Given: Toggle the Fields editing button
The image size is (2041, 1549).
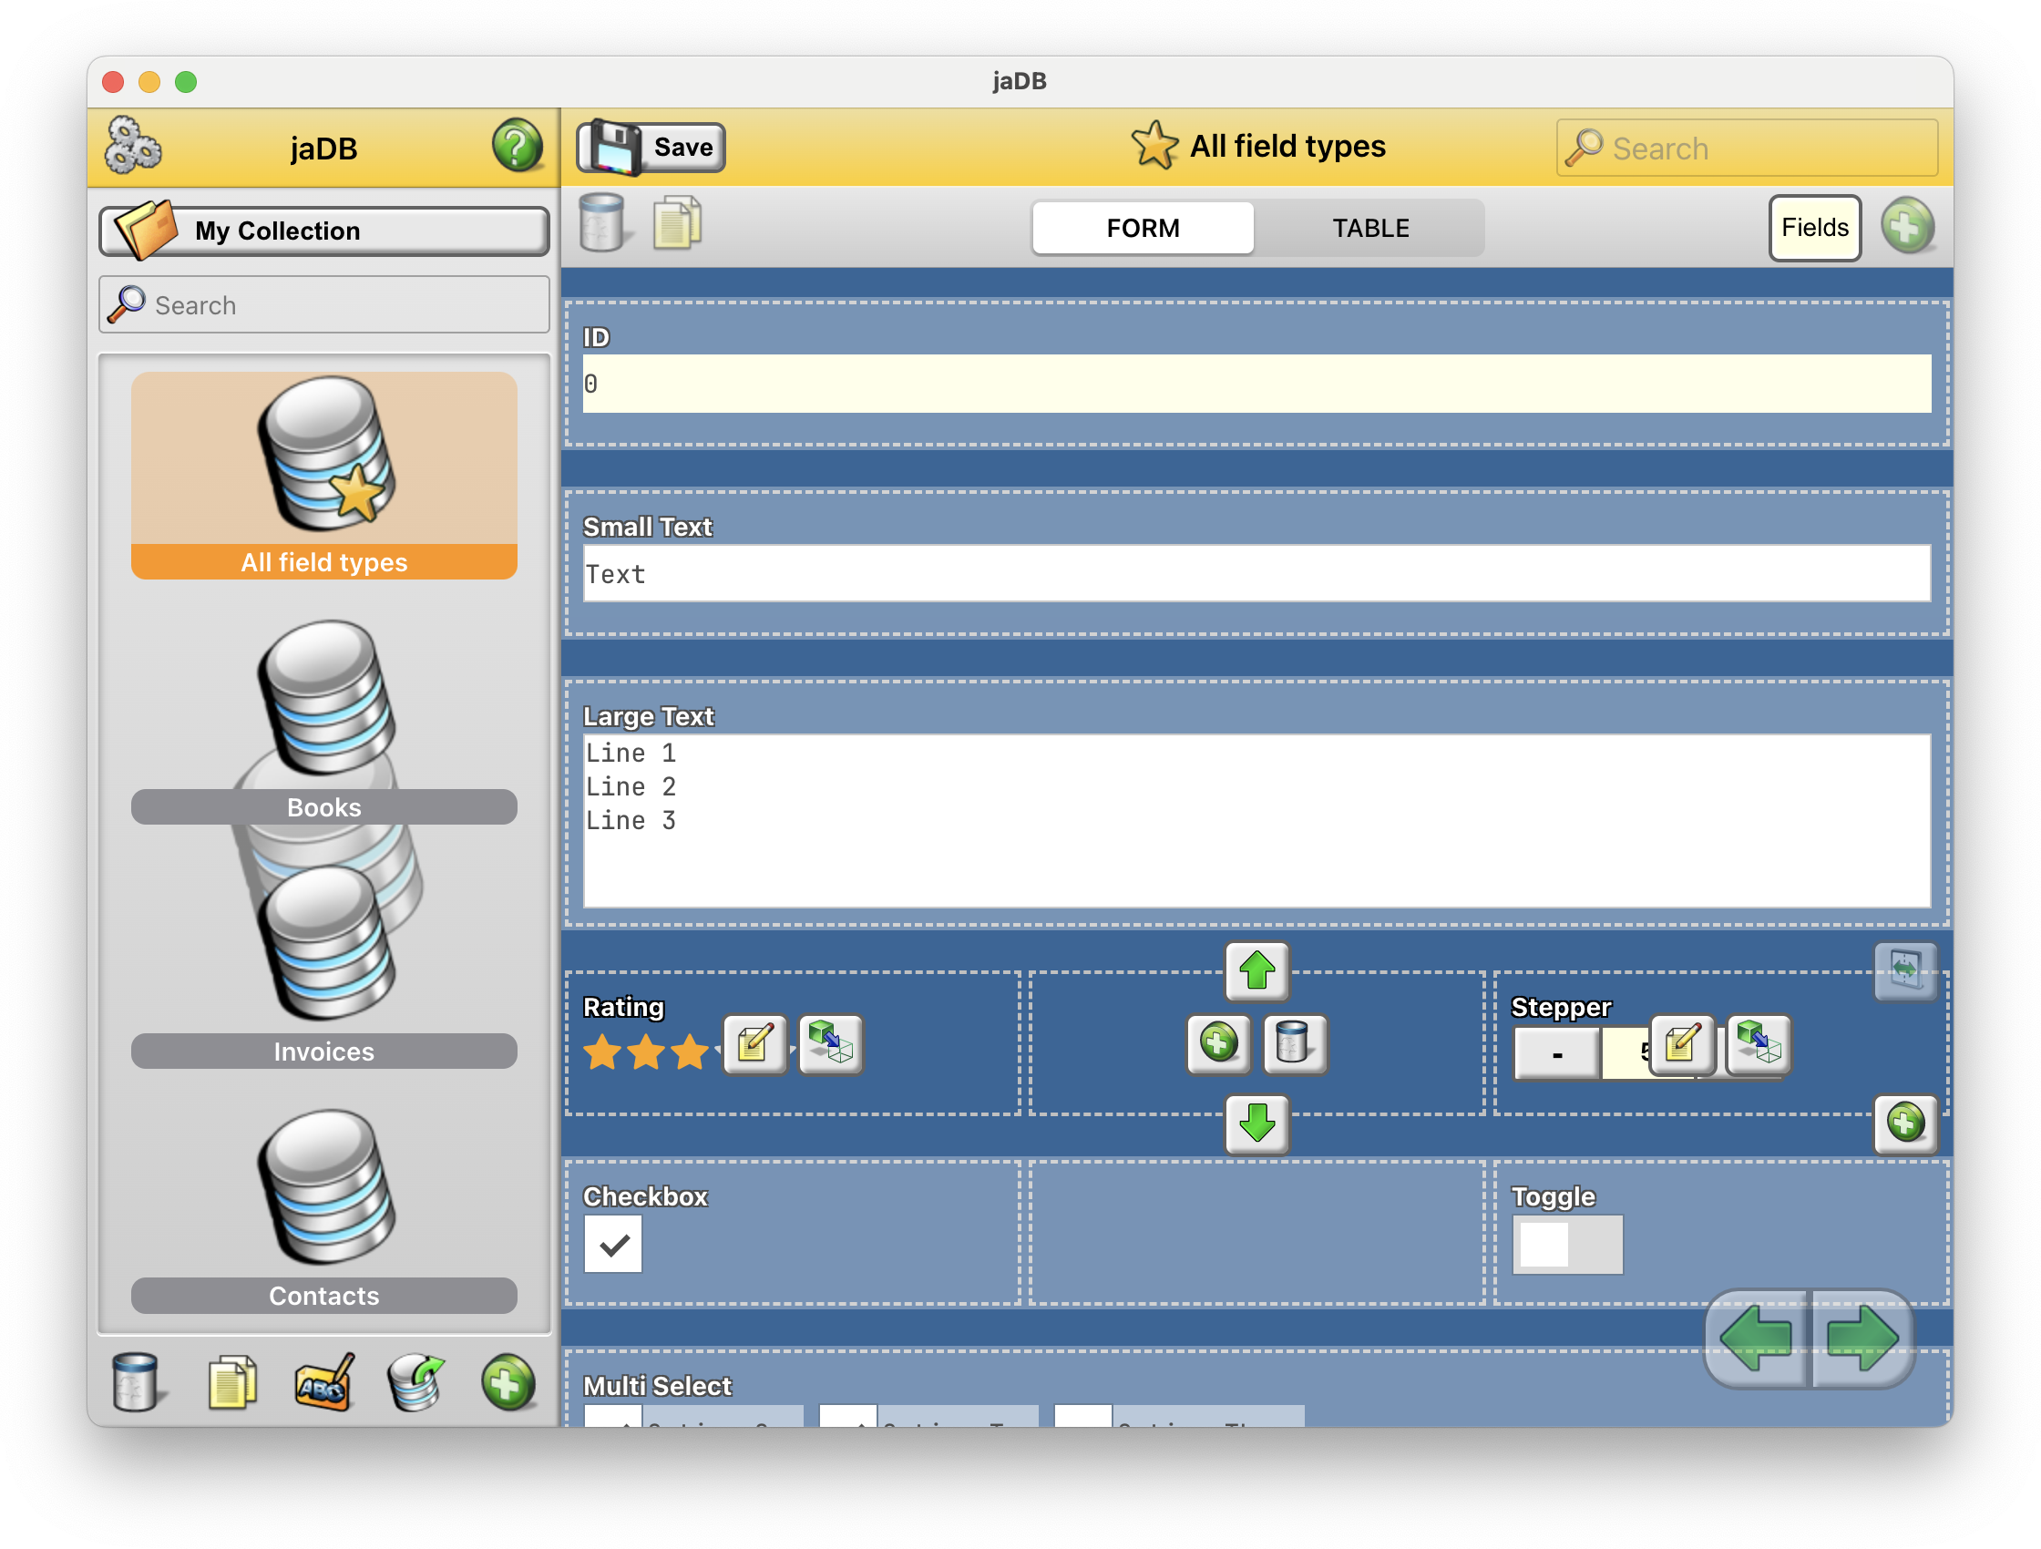Looking at the screenshot, I should pos(1813,228).
